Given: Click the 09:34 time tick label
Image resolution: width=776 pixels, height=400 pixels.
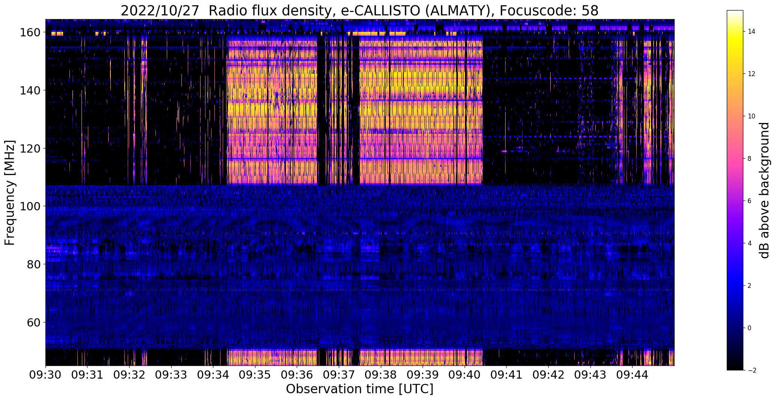Looking at the screenshot, I should [213, 375].
